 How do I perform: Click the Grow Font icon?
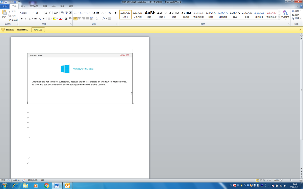coord(46,13)
